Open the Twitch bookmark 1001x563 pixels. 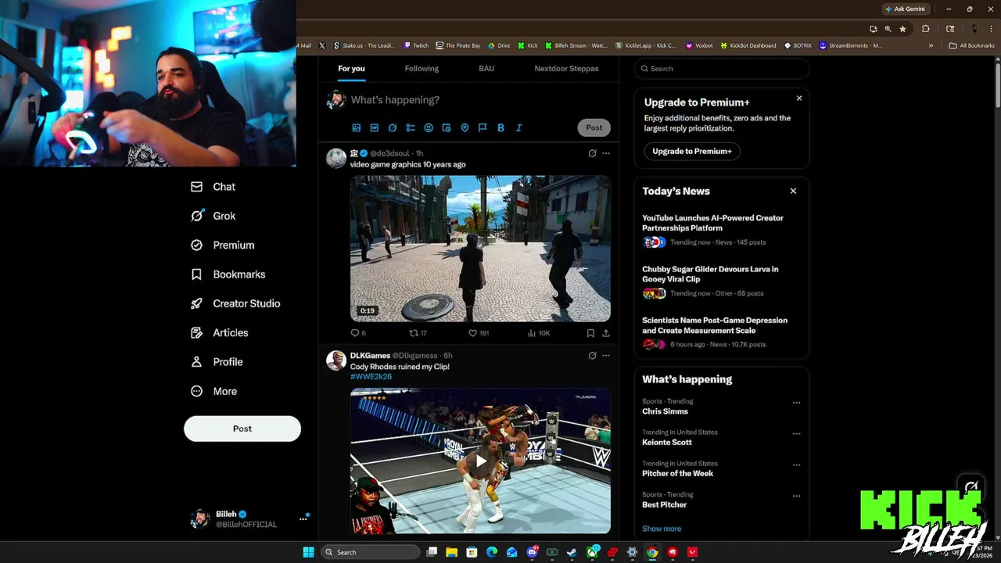[x=416, y=45]
